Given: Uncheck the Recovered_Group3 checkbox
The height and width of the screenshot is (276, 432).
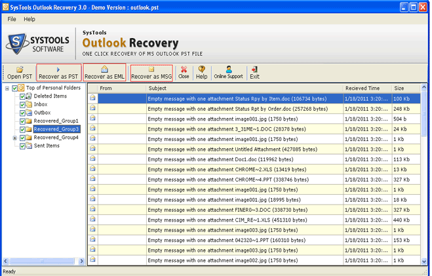Looking at the screenshot, I should click(22, 129).
